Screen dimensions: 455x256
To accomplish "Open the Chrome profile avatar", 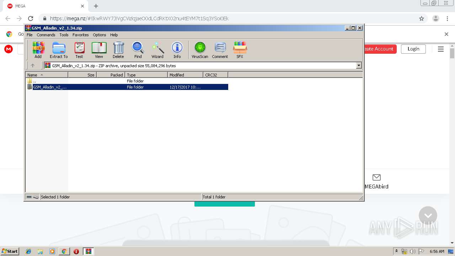I will [436, 18].
